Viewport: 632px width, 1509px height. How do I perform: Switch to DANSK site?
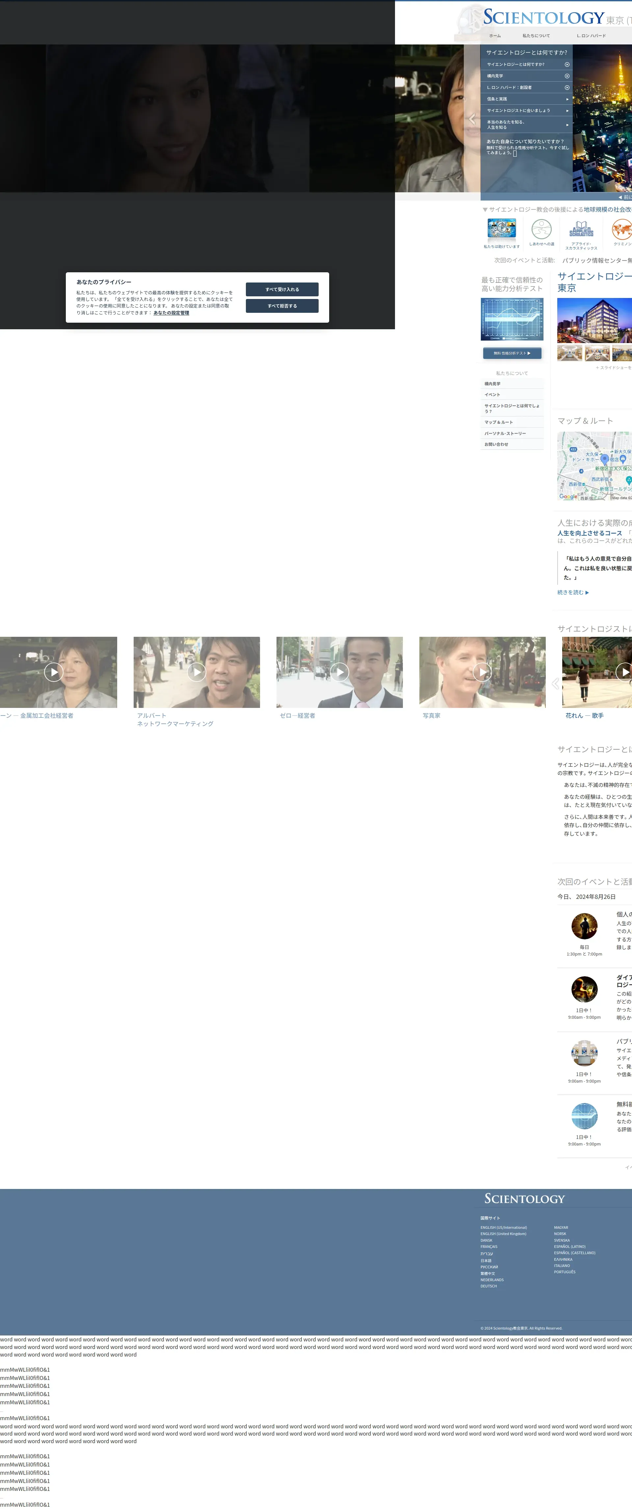tap(486, 1241)
